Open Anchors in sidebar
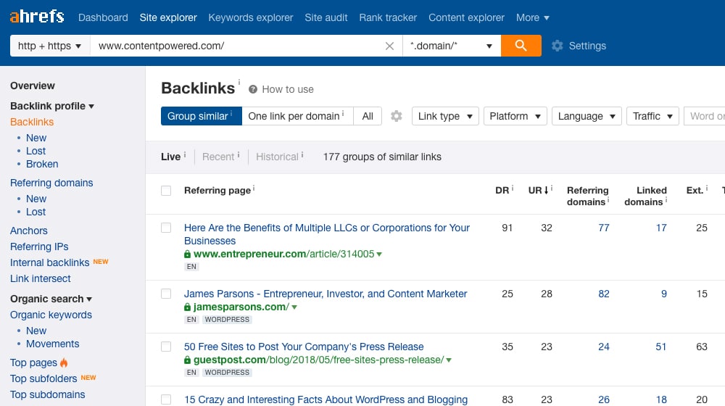 pos(29,231)
